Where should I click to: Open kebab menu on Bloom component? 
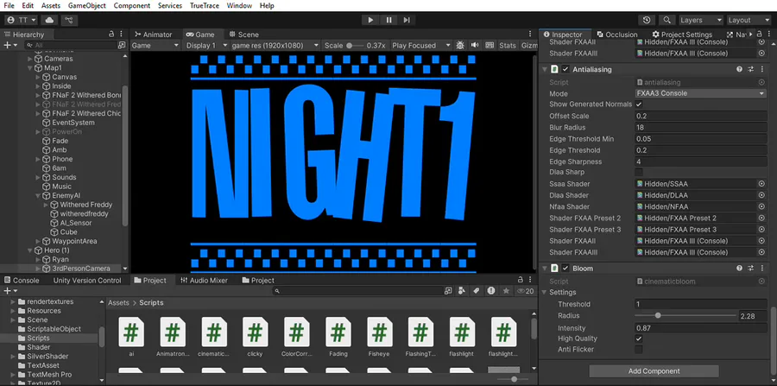[761, 268]
